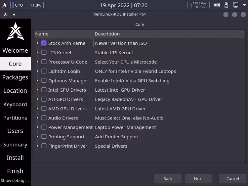Click the large XeroLinux sidebar logo
248x186 pixels.
15,31
